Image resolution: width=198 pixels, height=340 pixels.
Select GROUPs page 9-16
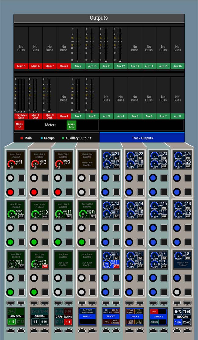pyautogui.click(x=44, y=322)
